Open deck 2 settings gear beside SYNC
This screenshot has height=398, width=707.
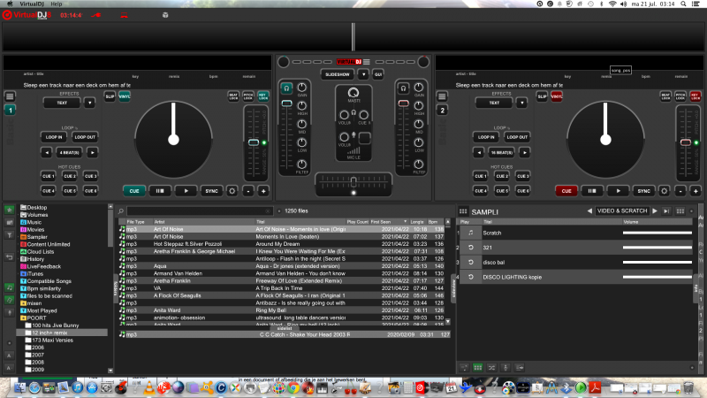point(665,191)
